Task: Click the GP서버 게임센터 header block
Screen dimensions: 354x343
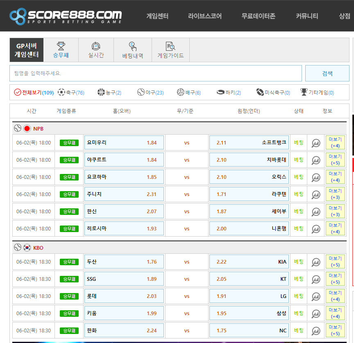Action: point(26,50)
